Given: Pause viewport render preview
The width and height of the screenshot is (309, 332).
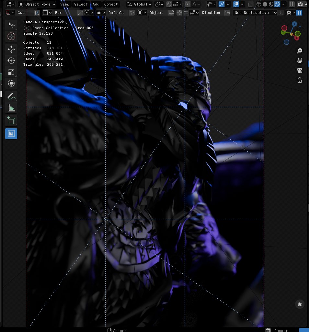Looking at the screenshot, I should [x=292, y=4].
